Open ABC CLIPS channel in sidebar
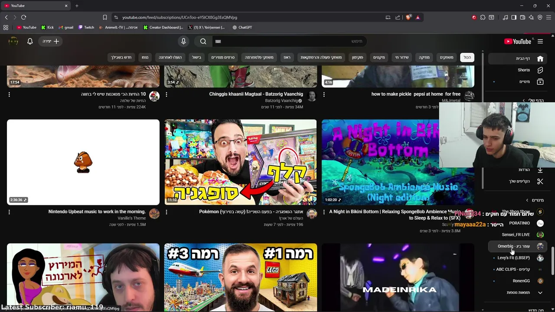 click(518, 269)
